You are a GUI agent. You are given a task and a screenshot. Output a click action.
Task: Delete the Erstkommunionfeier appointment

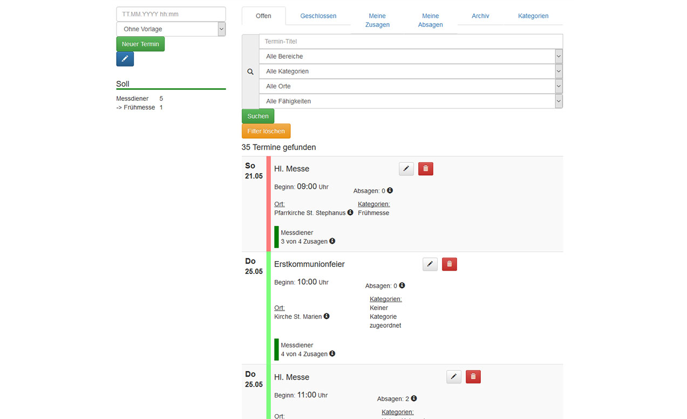(x=449, y=264)
